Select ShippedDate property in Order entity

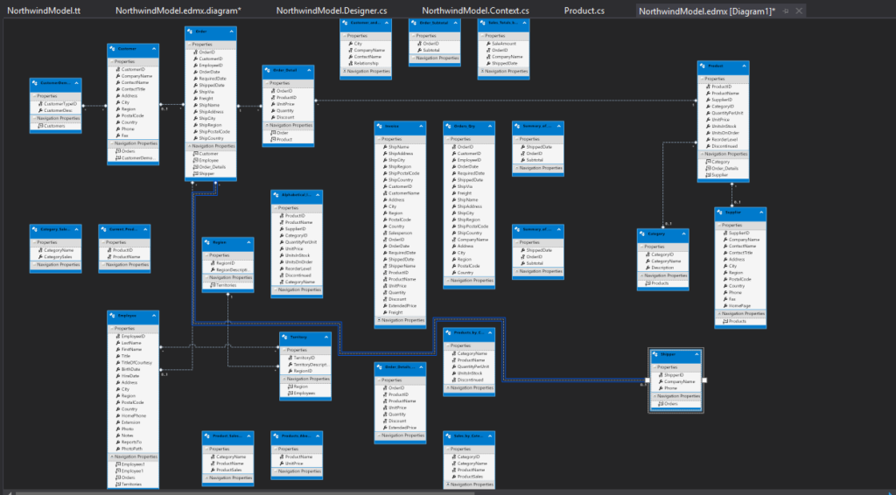(x=211, y=85)
